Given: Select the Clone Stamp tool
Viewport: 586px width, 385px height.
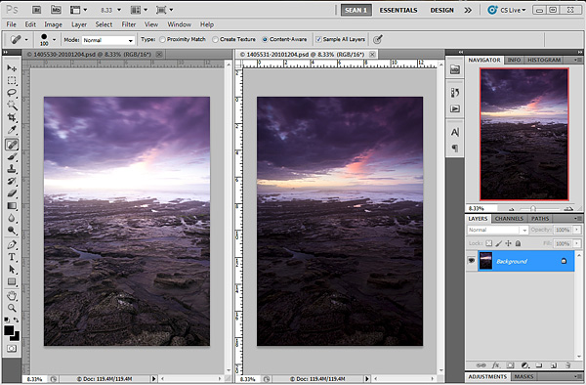Looking at the screenshot, I should point(12,169).
